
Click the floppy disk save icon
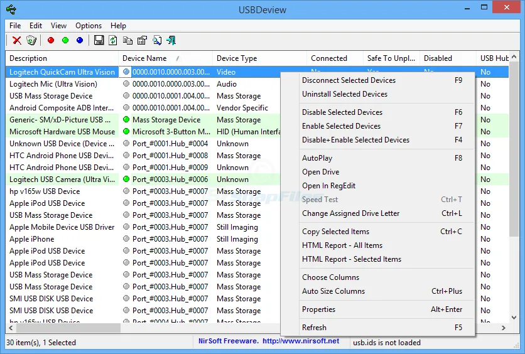pyautogui.click(x=99, y=40)
